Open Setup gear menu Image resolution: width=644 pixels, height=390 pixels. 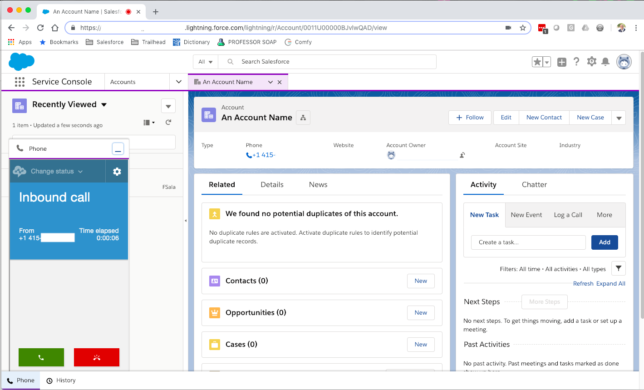591,62
